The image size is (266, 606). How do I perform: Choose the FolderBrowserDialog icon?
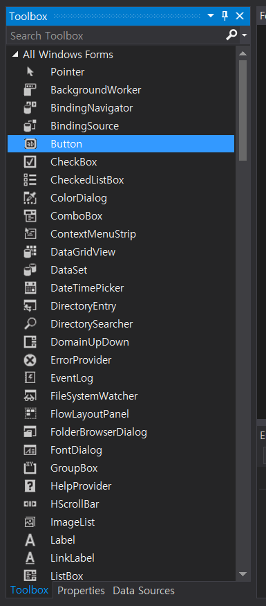coord(30,432)
